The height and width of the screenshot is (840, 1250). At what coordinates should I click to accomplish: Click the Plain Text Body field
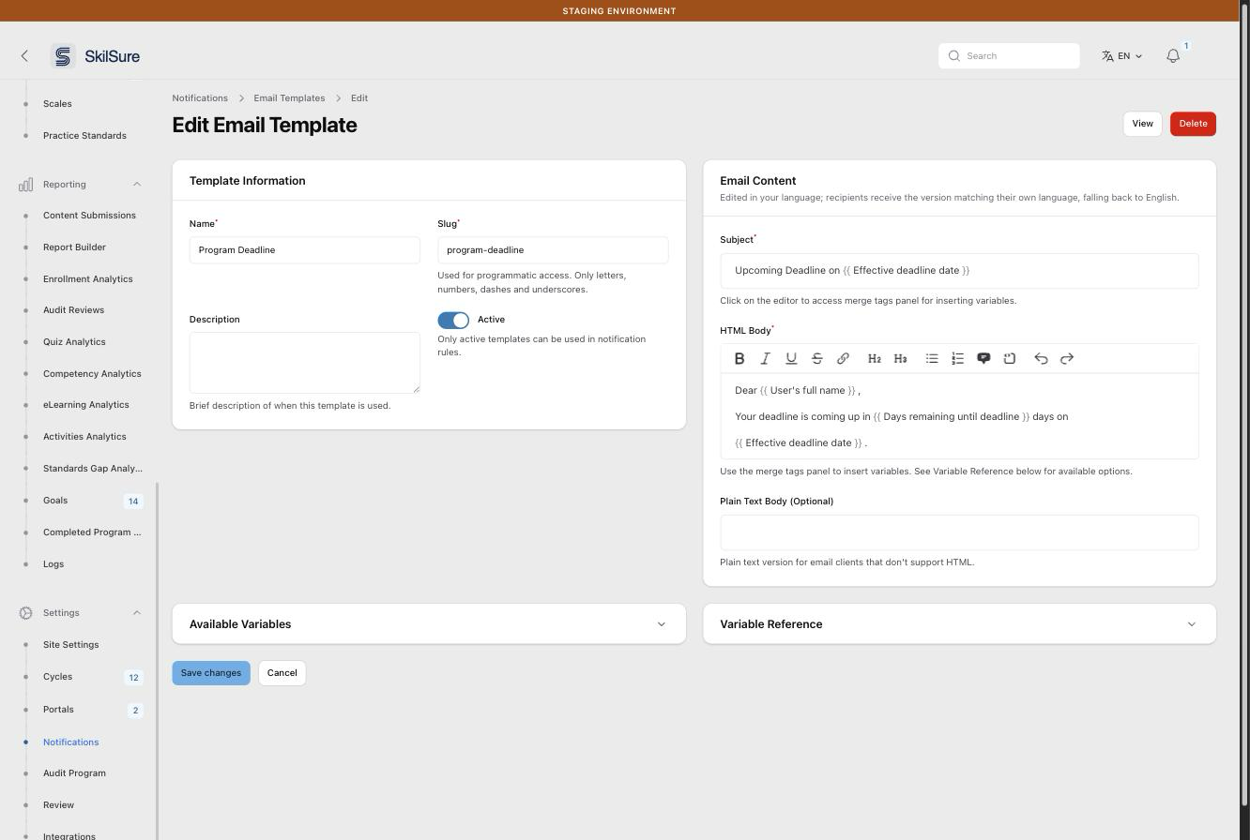(959, 532)
